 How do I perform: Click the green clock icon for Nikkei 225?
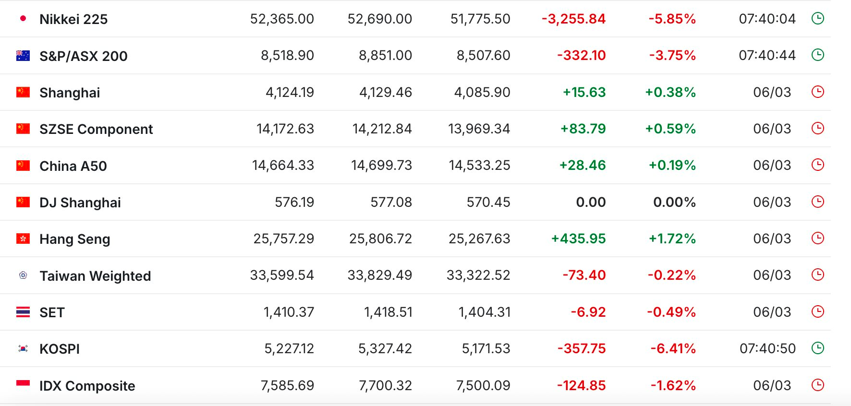pyautogui.click(x=817, y=19)
